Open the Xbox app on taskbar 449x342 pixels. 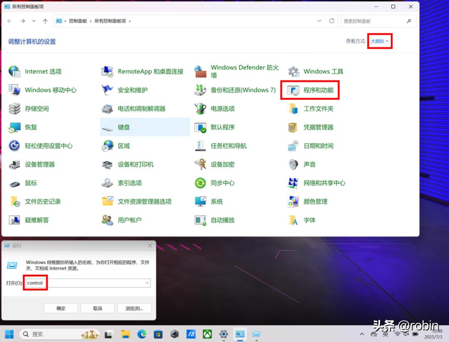tap(207, 334)
